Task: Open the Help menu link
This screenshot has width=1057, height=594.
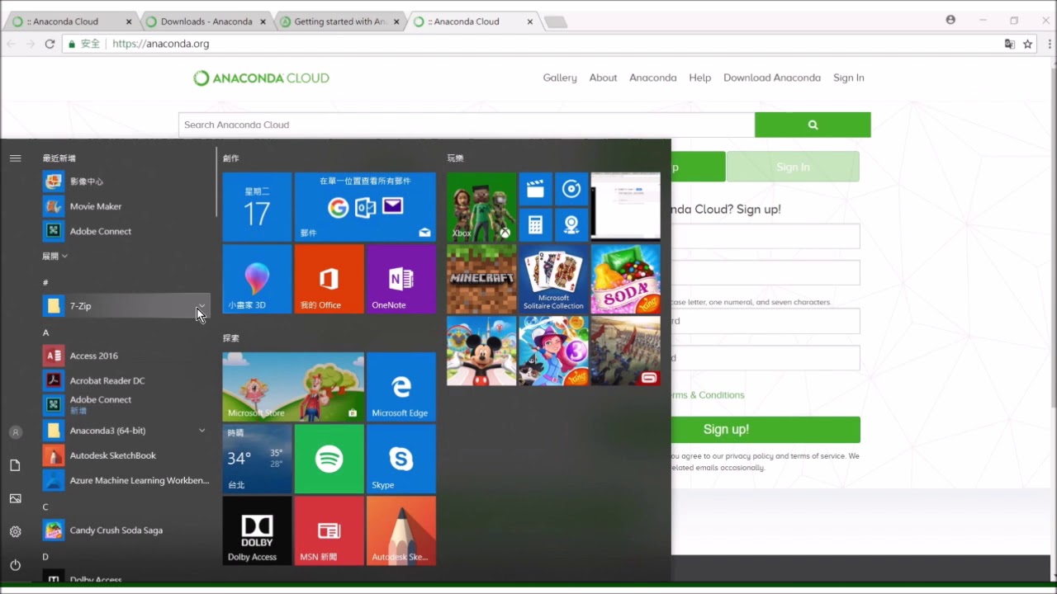Action: tap(699, 78)
